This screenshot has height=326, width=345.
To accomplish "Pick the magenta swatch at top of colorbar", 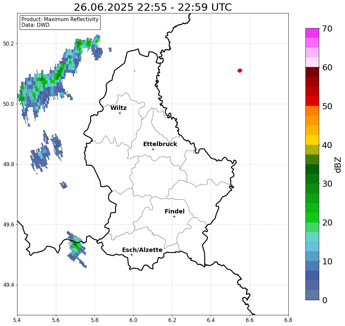I will pos(312,33).
